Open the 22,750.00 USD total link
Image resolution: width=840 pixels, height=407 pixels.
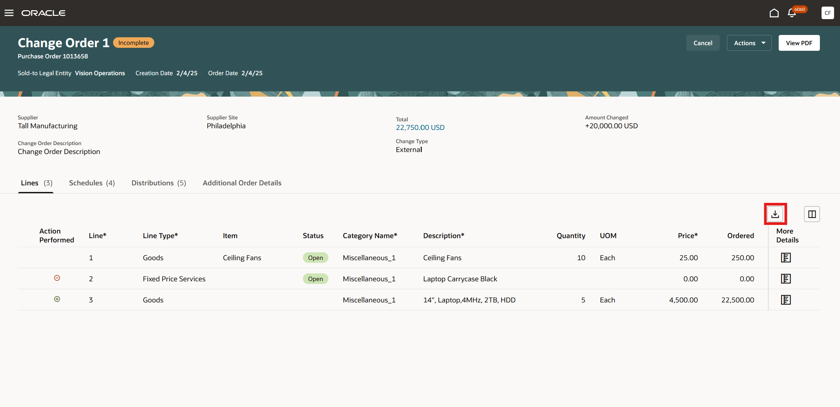coord(420,127)
